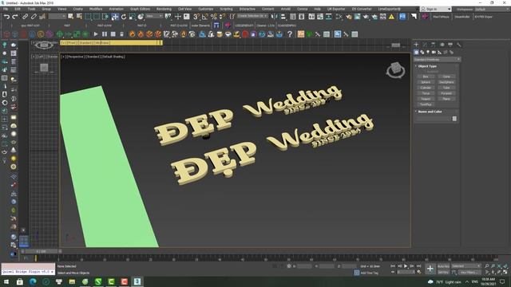511x287 pixels.
Task: Activate the Select and Rotate tool
Action: tap(124, 17)
